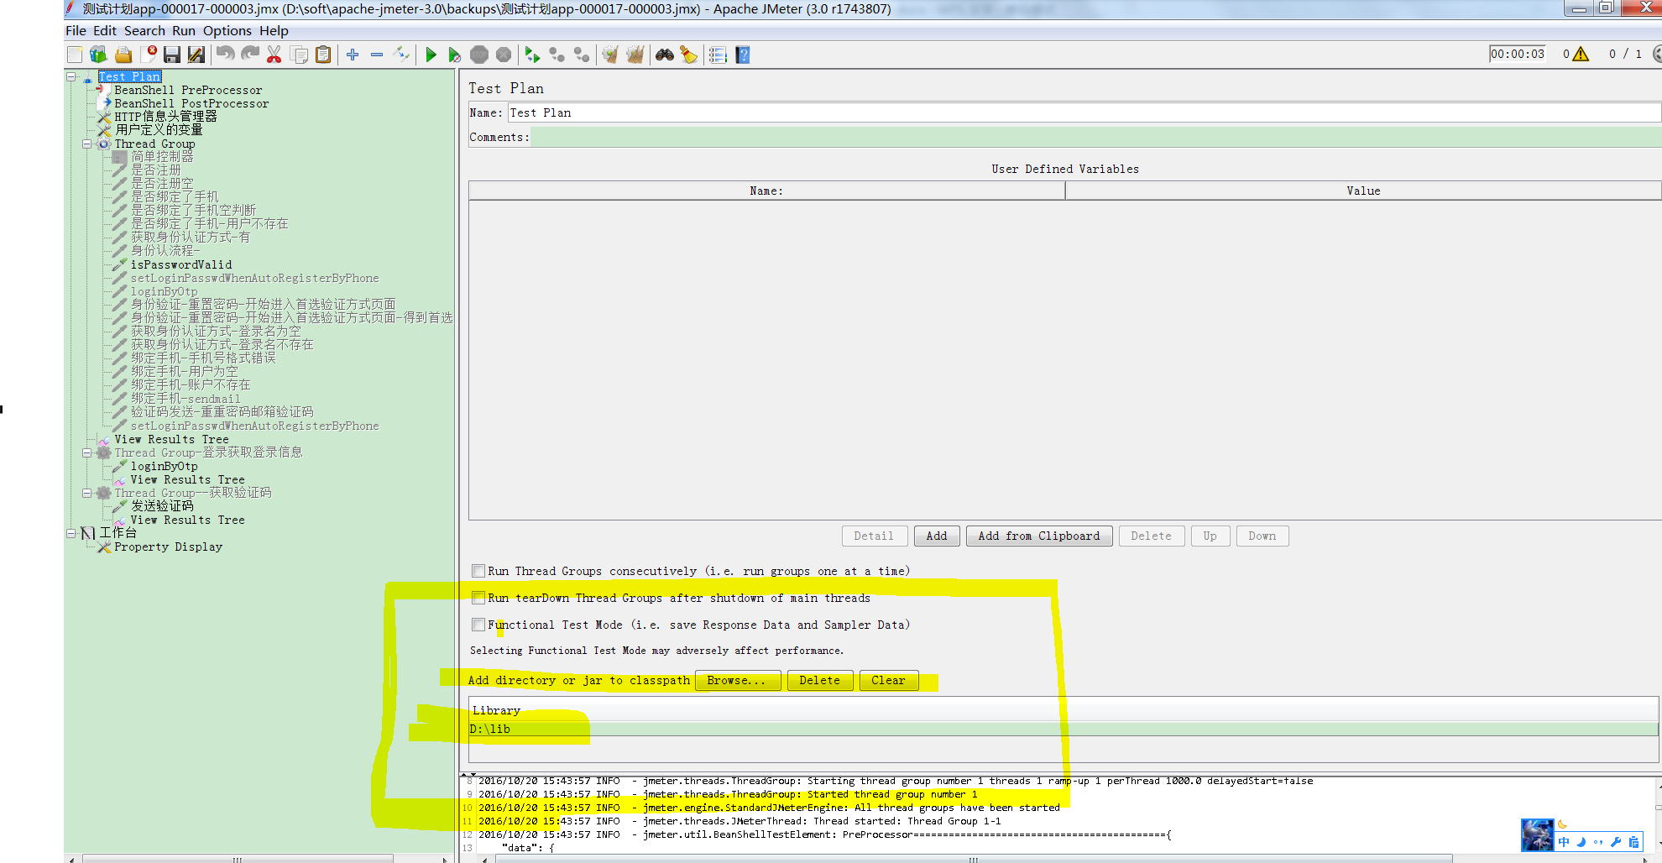The height and width of the screenshot is (863, 1662).
Task: Click the Stop sign icon
Action: point(479,55)
